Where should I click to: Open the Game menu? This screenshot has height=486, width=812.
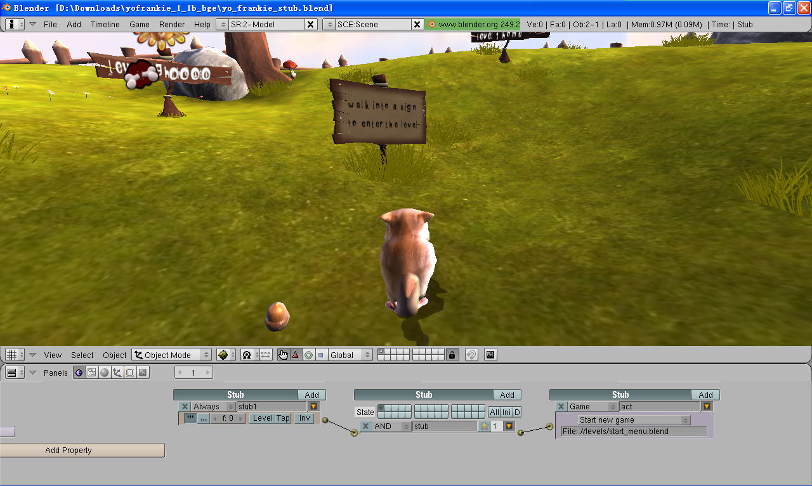140,24
